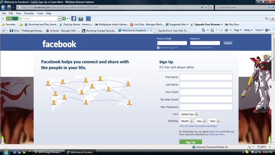
Task: Open the Edit menu
Action: (11, 13)
